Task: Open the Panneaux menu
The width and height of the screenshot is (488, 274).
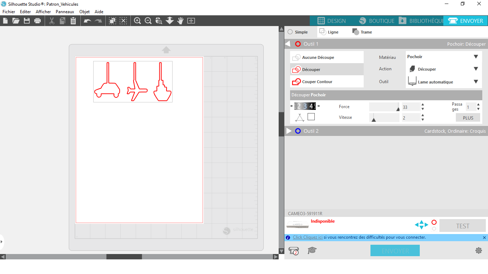Action: [65, 12]
